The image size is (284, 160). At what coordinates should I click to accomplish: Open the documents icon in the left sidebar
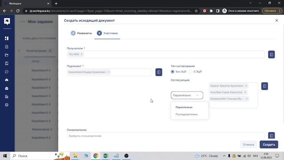pyautogui.click(x=7, y=47)
